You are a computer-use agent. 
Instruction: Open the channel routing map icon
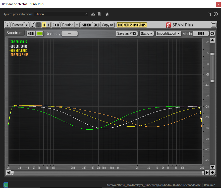(x=209, y=14)
